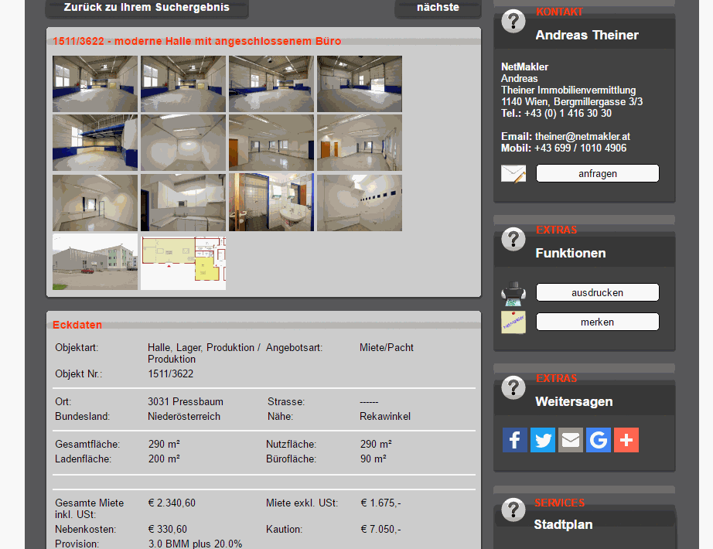The height and width of the screenshot is (549, 713).
Task: Click the email share icon under Weitersagen
Action: tap(570, 440)
